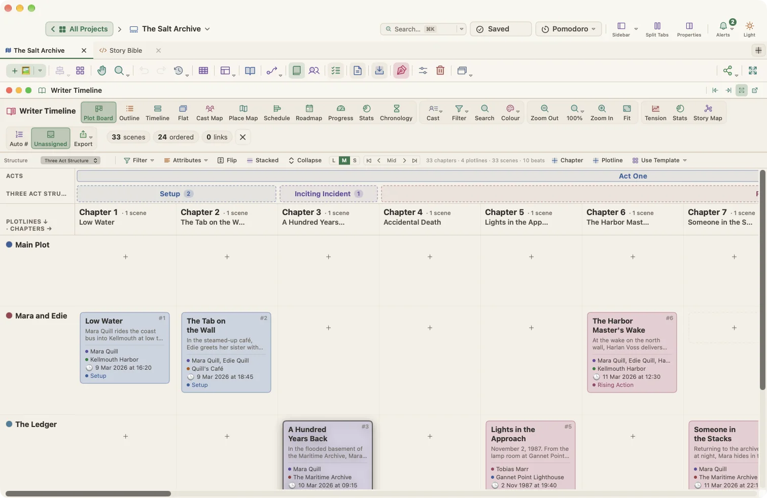
Task: Click the Tension graph icon
Action: coord(655,113)
